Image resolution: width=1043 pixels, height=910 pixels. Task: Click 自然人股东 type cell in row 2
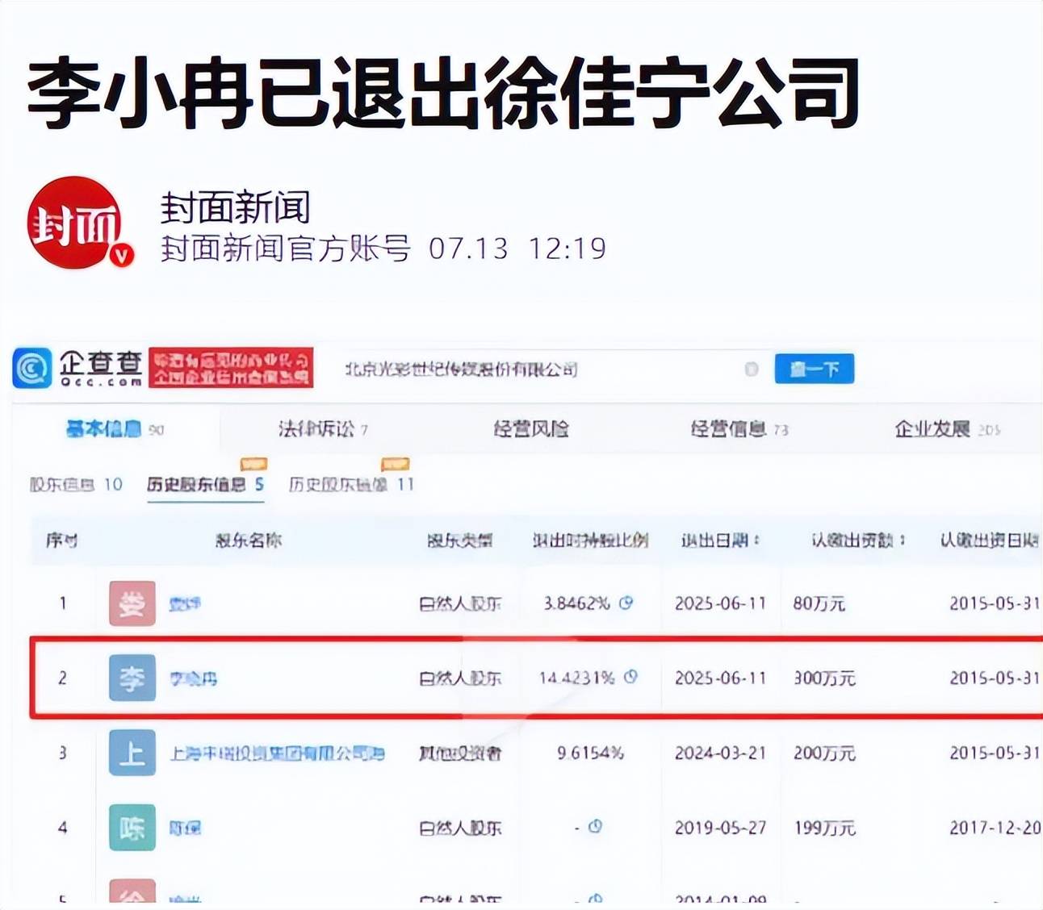pos(459,678)
